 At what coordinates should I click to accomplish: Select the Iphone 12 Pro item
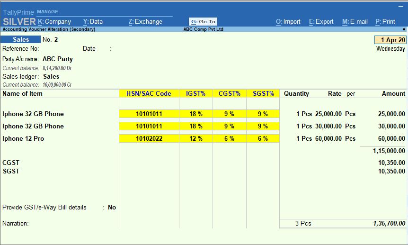[x=23, y=138]
